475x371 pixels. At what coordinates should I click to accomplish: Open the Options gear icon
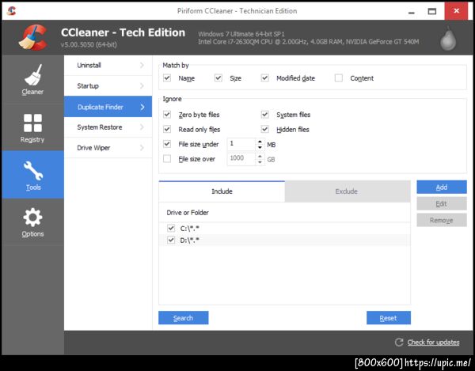32,218
